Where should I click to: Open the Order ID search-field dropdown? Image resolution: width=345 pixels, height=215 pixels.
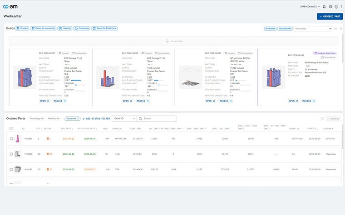[124, 119]
